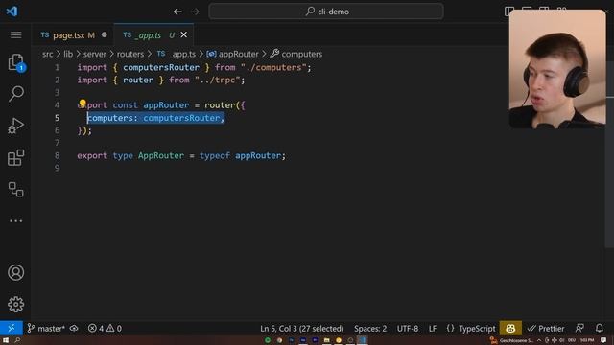Click "router" in the line 2 import

[138, 80]
